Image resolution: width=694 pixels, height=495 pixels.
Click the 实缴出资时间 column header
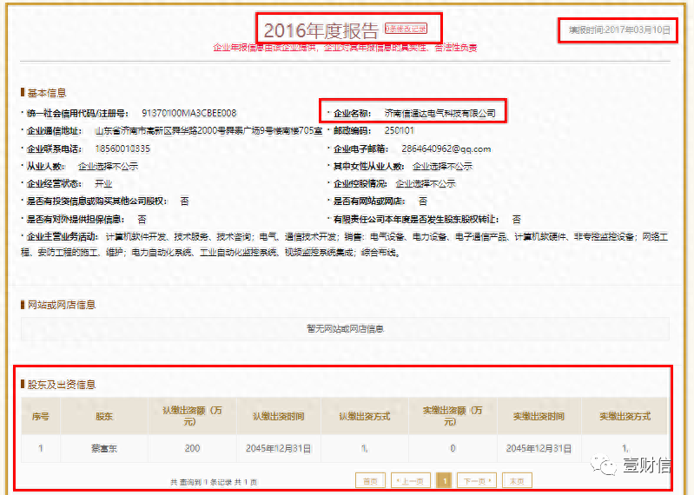[539, 416]
